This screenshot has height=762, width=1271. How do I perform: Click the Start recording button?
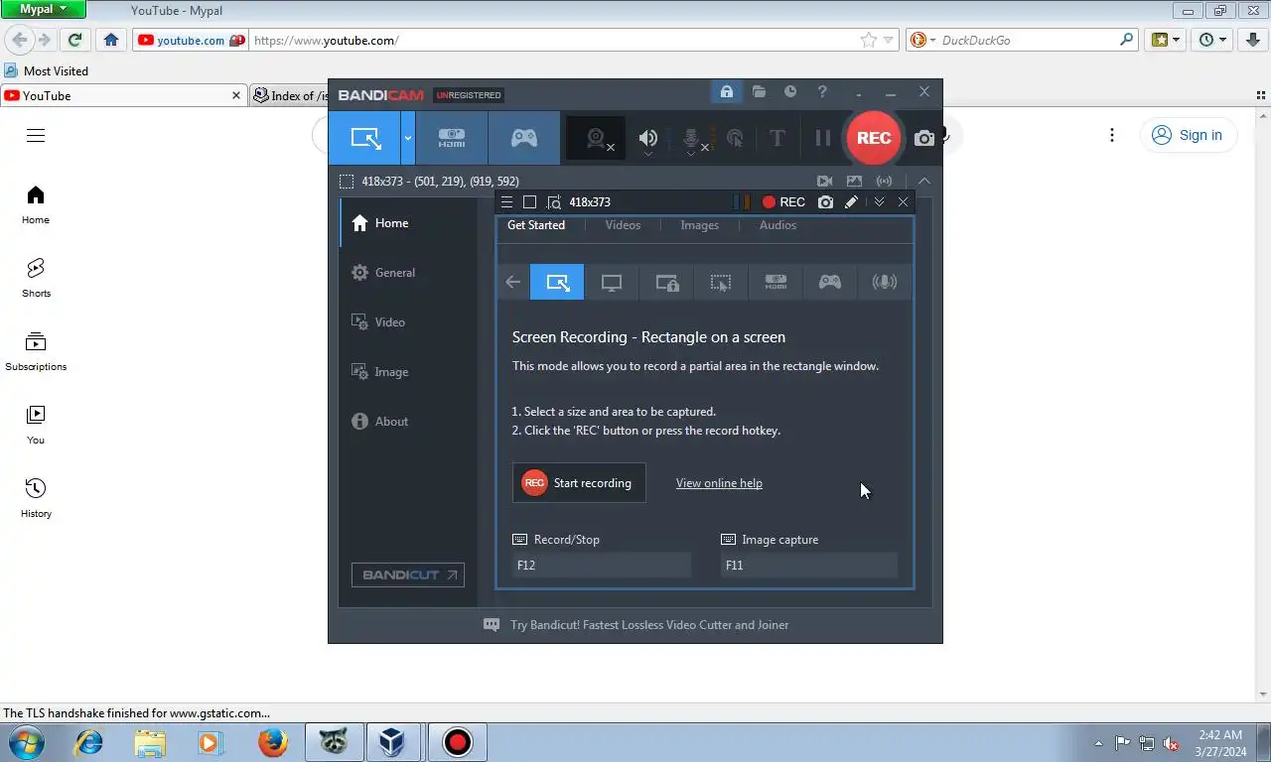pos(579,483)
